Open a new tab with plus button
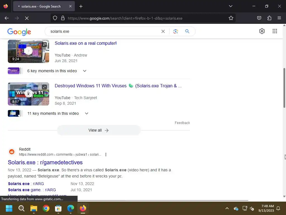This screenshot has height=215, width=286. point(81,6)
